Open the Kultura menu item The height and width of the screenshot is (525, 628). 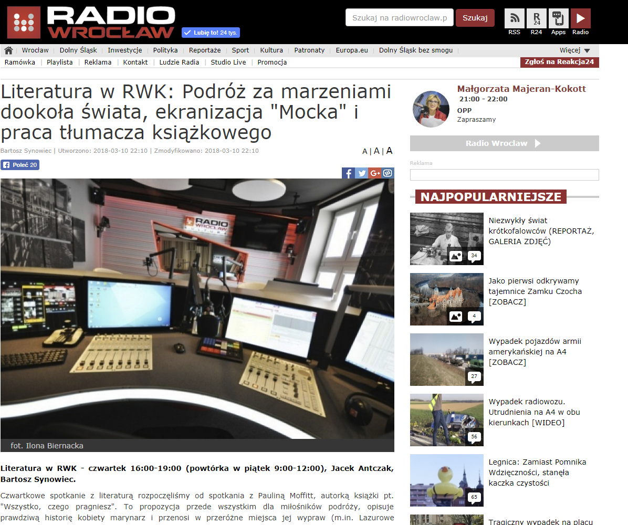point(271,50)
